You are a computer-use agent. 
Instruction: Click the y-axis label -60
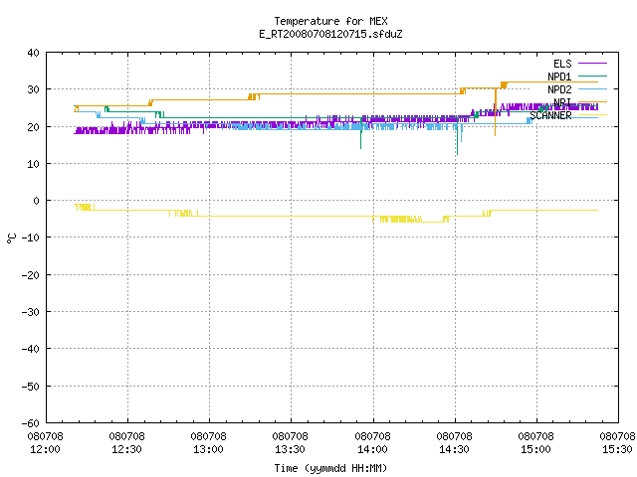click(x=31, y=423)
